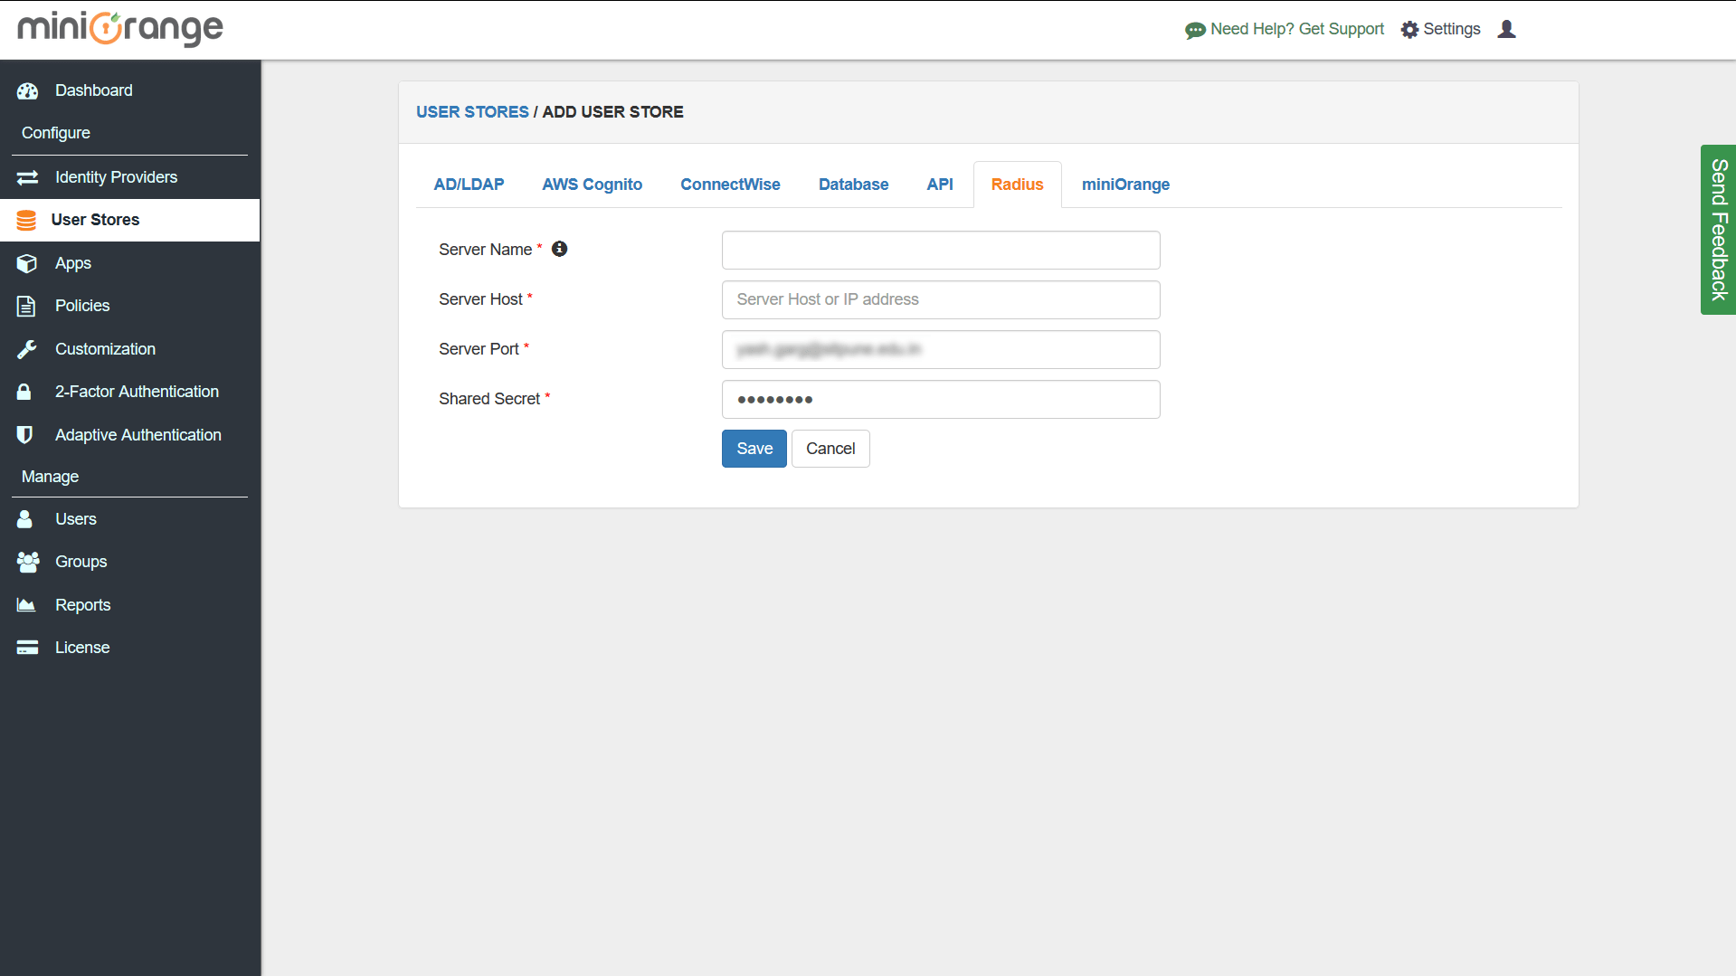Focus the Server Port input field

(x=941, y=349)
